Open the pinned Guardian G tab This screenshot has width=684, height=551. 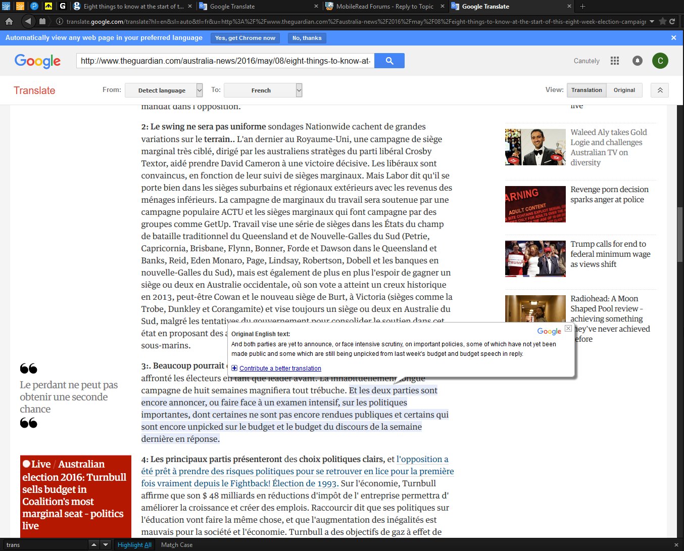63,6
